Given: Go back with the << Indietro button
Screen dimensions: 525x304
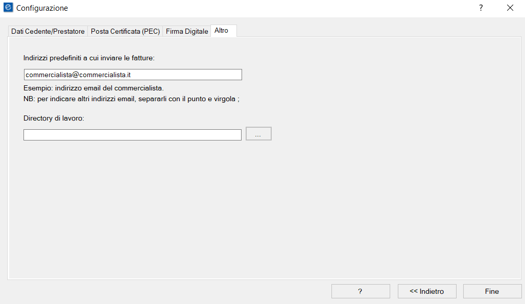Looking at the screenshot, I should [427, 291].
